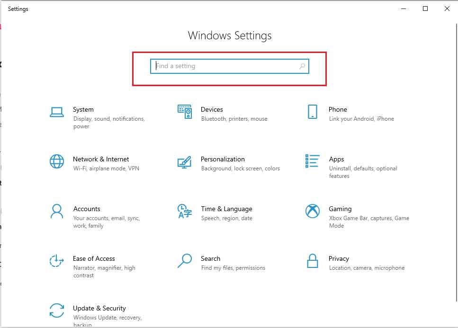Viewport: 458px width, 328px height.
Task: Open the Ease of Access icon
Action: tap(56, 261)
